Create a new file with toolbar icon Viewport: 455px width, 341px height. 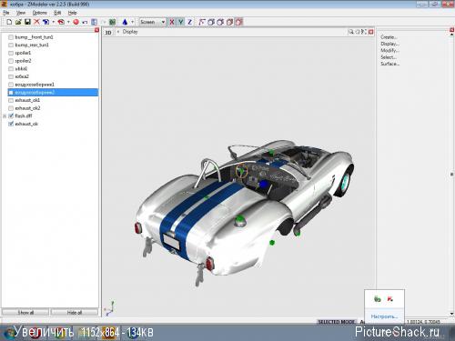coord(9,22)
